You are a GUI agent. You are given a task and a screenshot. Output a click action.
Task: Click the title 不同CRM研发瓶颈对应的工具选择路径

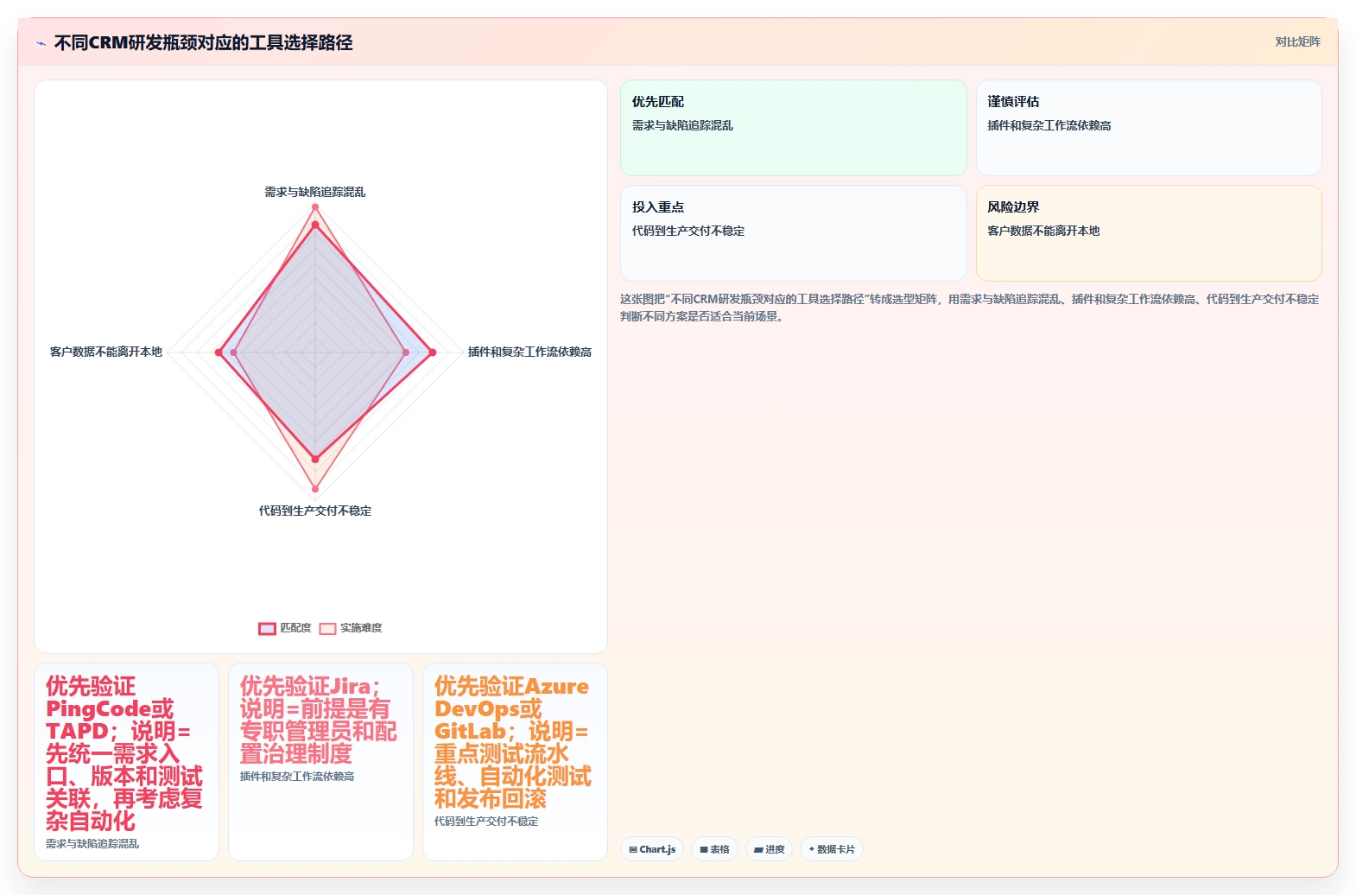coord(203,42)
